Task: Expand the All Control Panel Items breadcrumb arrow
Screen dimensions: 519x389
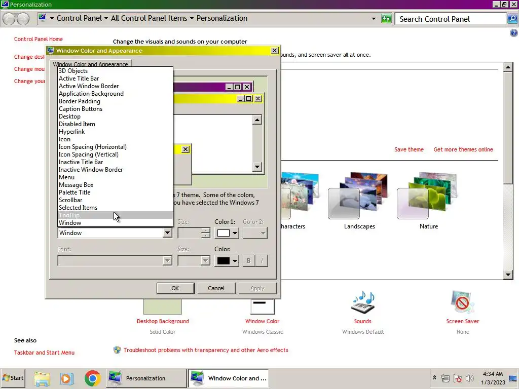Action: [191, 19]
